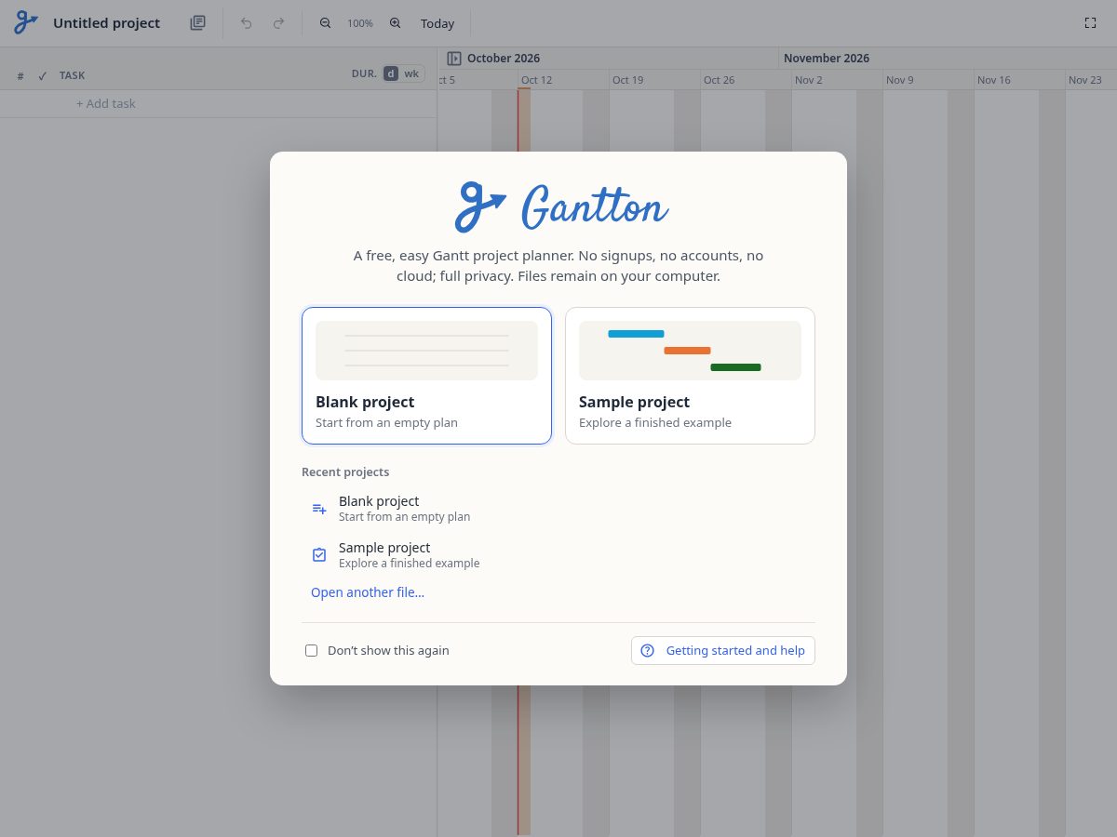Open the project list icon beside the title
This screenshot has height=837, width=1117.
click(x=197, y=22)
